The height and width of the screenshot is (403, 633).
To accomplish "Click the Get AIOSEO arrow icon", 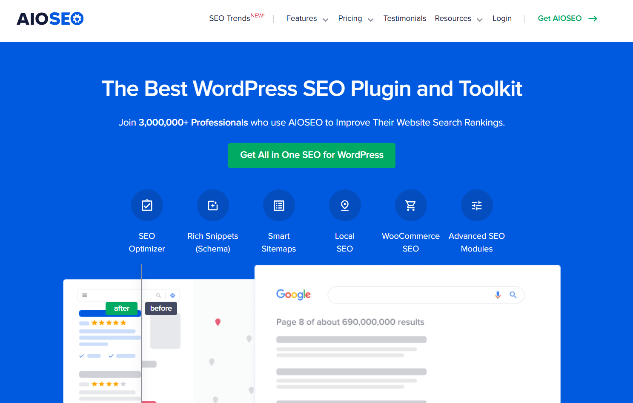I will pos(593,19).
